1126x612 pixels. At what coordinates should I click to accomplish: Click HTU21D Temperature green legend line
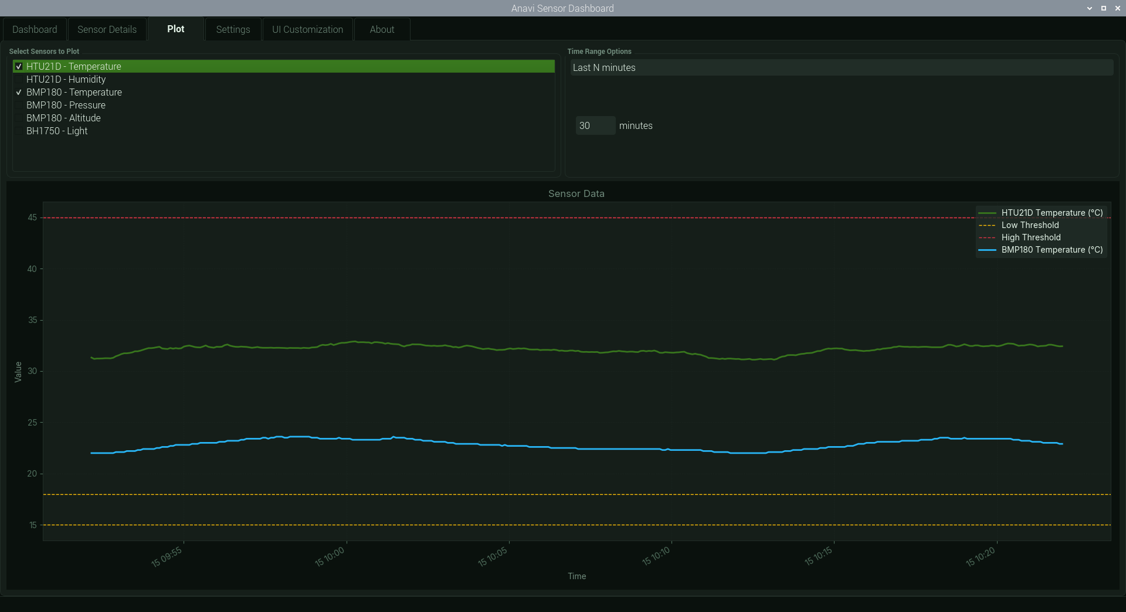point(987,213)
